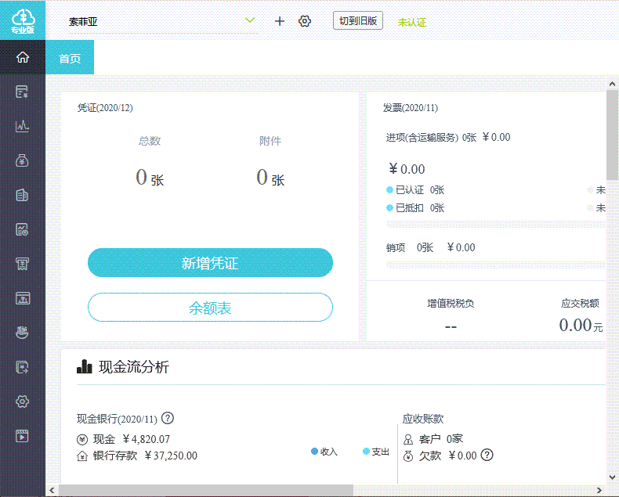Click help question mark beside 欠款 ¥0.00

(x=487, y=455)
